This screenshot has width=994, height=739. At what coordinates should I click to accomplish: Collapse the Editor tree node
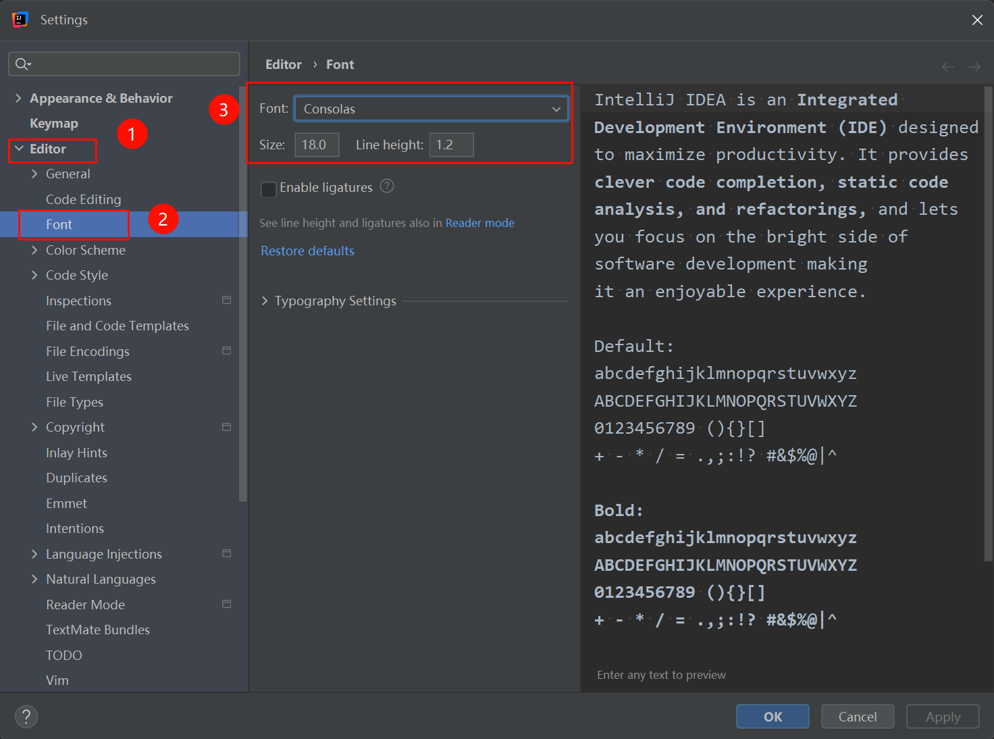18,149
